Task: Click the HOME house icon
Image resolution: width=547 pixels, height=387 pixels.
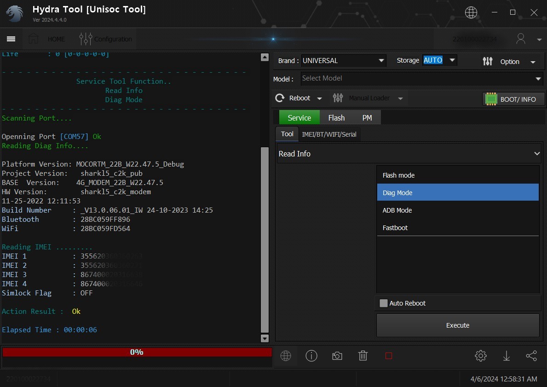Action: 34,39
